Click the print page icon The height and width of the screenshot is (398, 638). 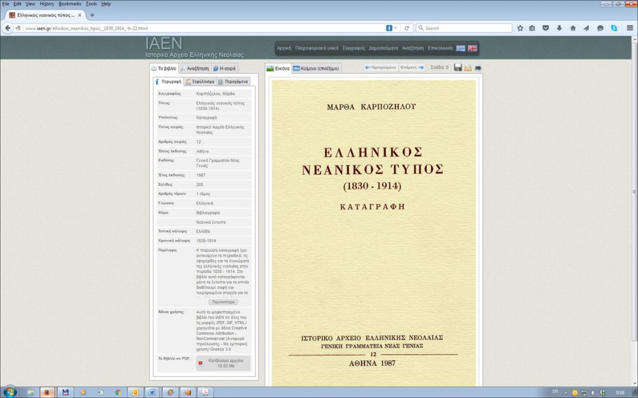pyautogui.click(x=478, y=68)
